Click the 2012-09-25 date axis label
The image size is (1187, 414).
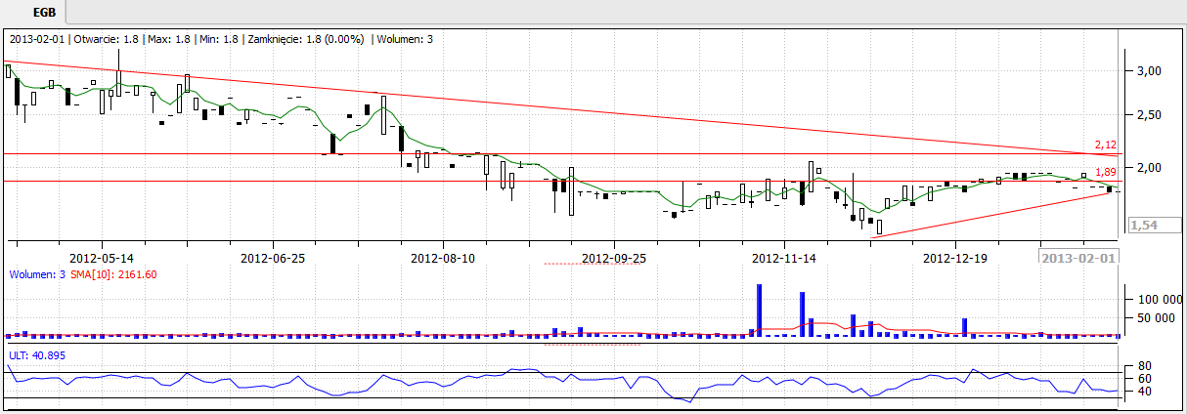point(614,259)
